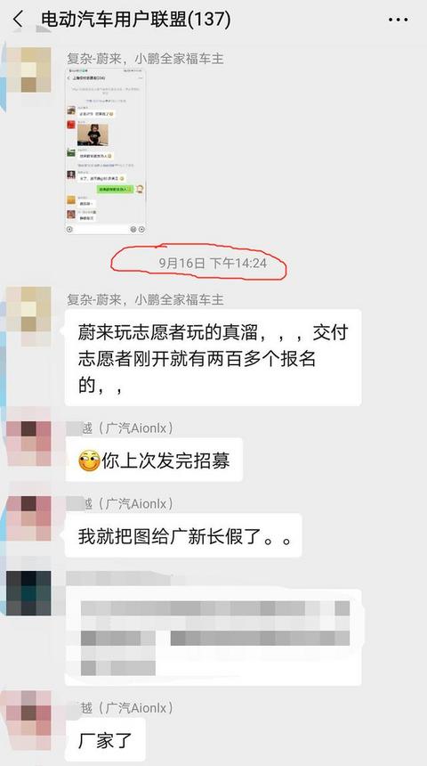Select the blurred multi-line message bubble
427x766 pixels.
(213, 638)
